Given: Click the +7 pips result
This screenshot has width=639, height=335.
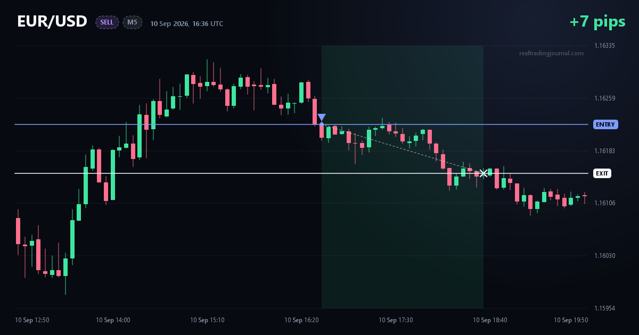Looking at the screenshot, I should 597,22.
